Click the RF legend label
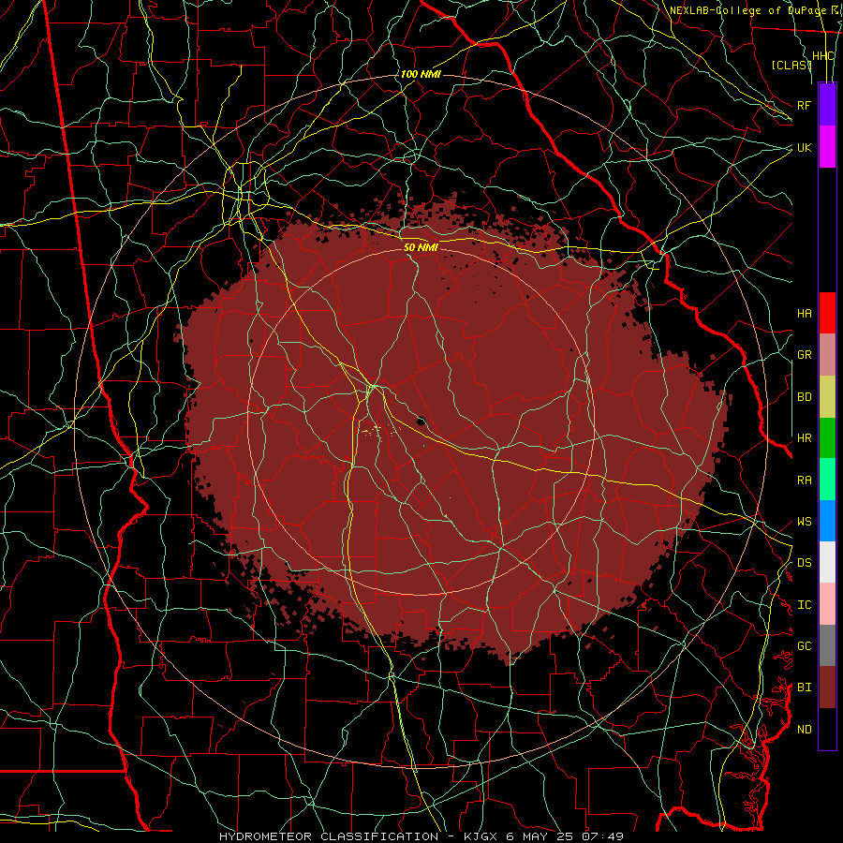Image resolution: width=843 pixels, height=843 pixels. [x=805, y=105]
